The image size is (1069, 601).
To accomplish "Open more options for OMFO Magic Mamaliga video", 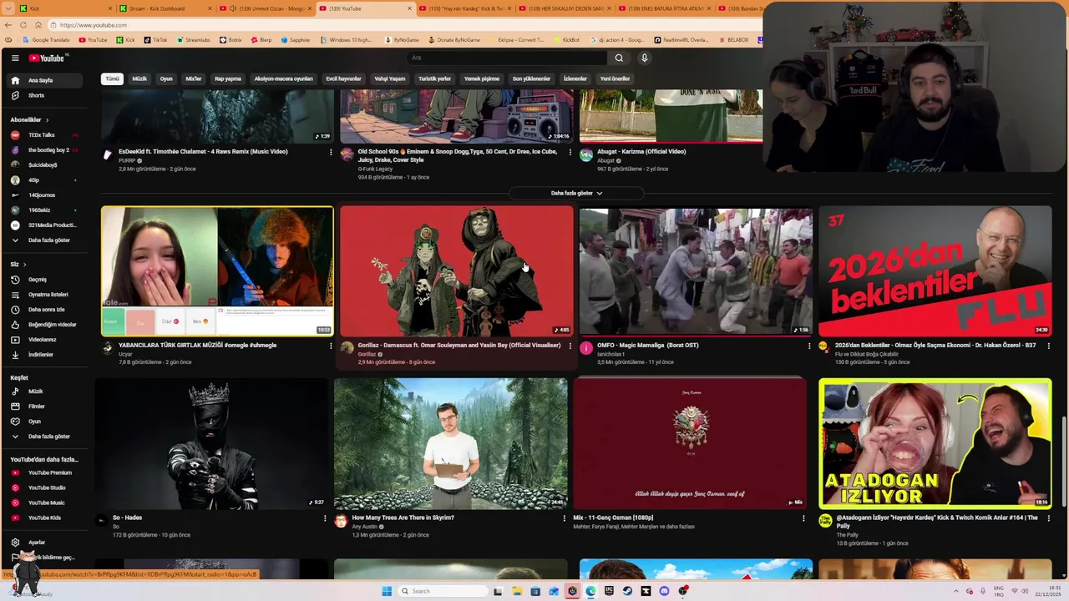I will coord(809,346).
